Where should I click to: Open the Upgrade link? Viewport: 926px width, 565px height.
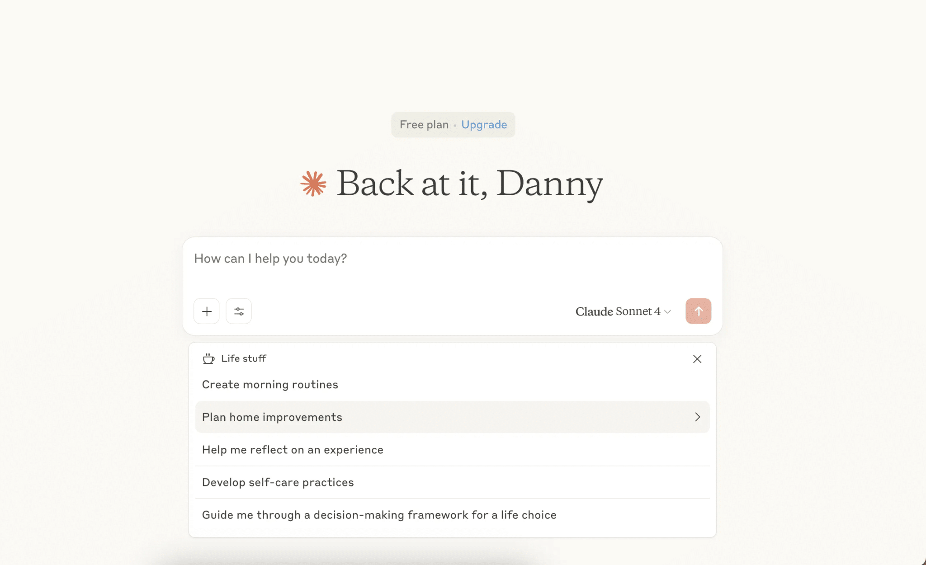(x=484, y=124)
